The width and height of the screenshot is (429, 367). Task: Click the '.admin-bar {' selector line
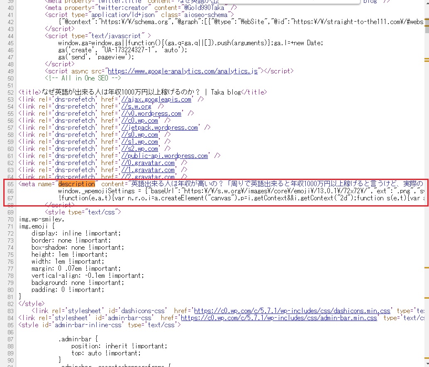78,339
